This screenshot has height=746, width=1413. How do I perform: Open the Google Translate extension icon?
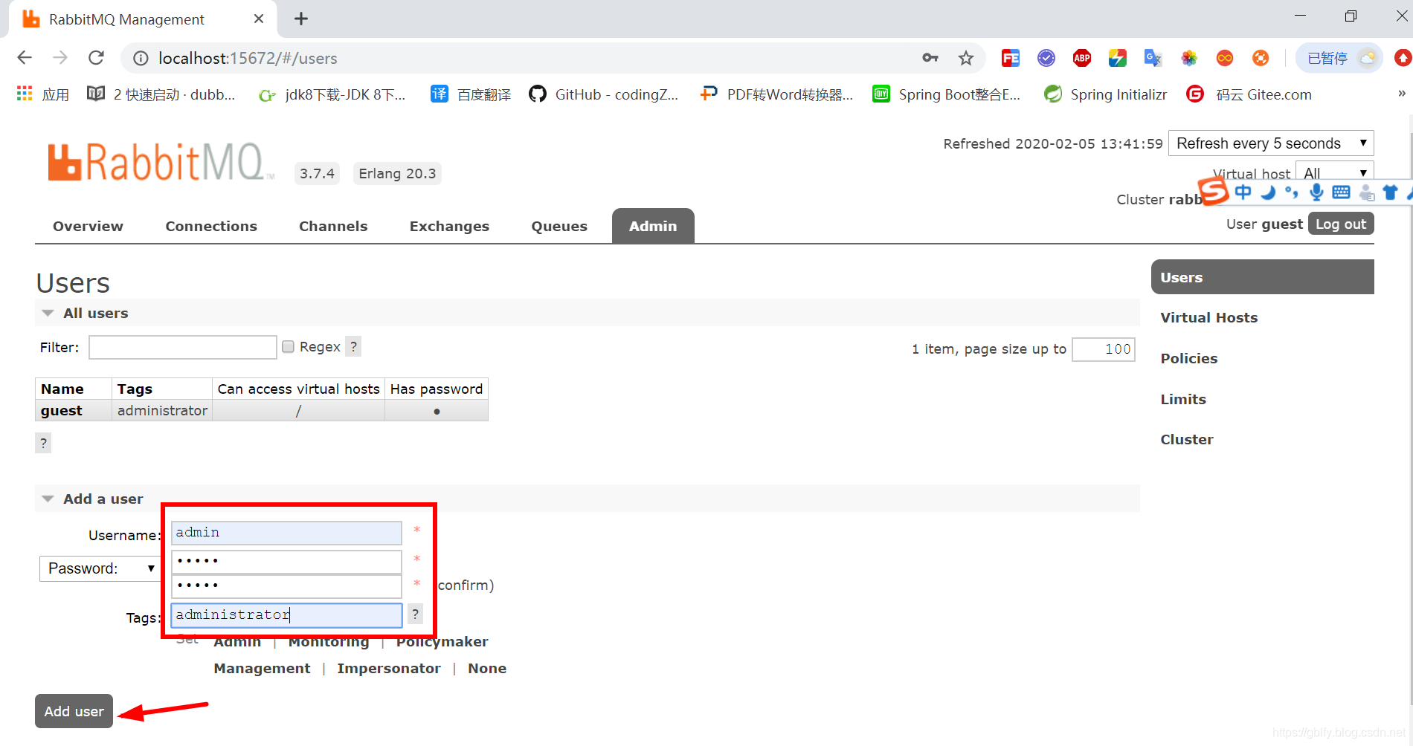pyautogui.click(x=1153, y=58)
